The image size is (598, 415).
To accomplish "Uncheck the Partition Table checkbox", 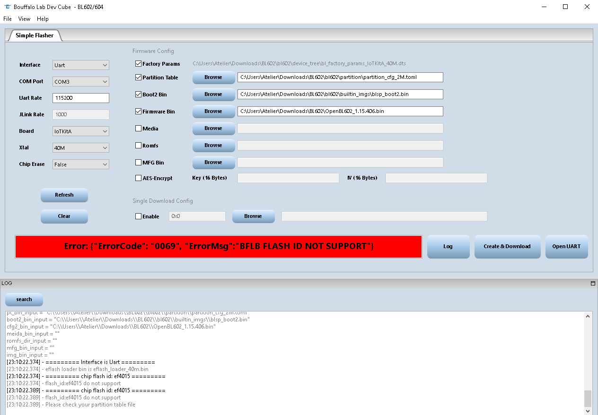I will point(138,78).
